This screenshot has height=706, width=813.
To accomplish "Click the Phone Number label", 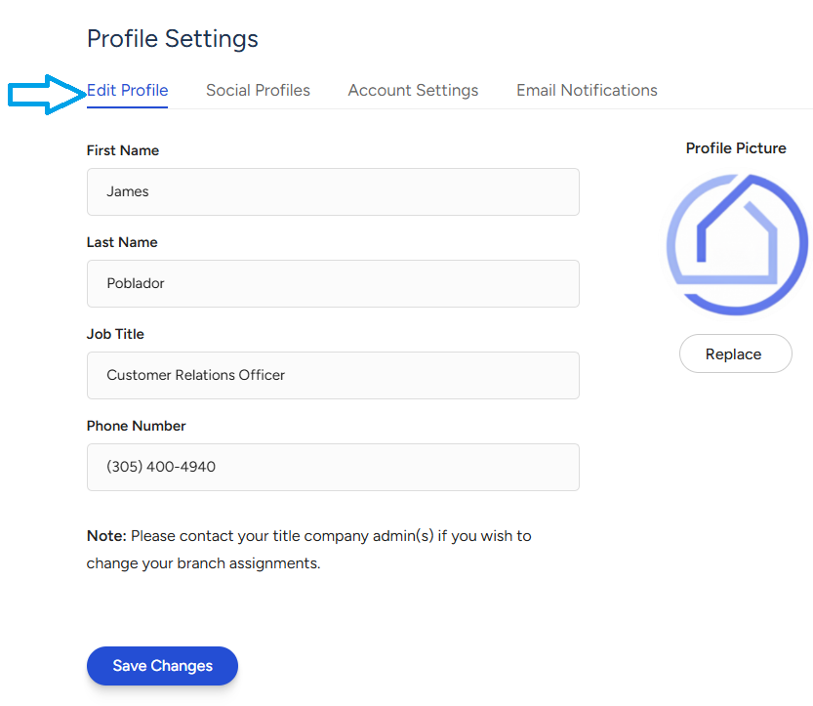I will pos(136,426).
